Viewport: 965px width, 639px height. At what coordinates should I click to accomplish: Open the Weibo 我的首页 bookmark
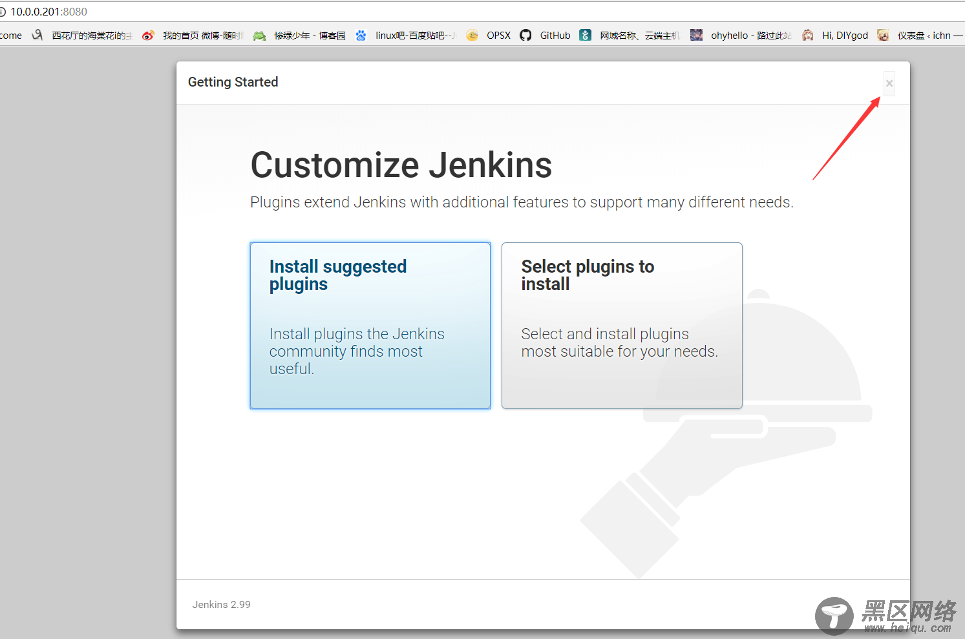[x=193, y=36]
